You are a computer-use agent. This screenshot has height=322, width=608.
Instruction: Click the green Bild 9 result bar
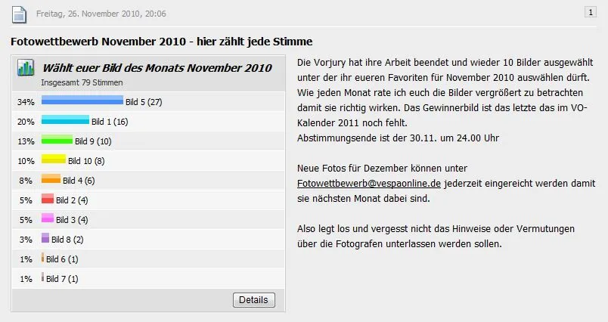coord(57,140)
